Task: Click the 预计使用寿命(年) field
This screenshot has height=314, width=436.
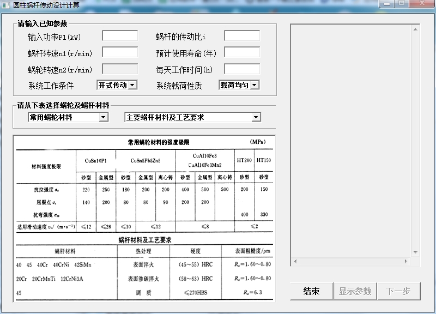Action: tap(241, 53)
